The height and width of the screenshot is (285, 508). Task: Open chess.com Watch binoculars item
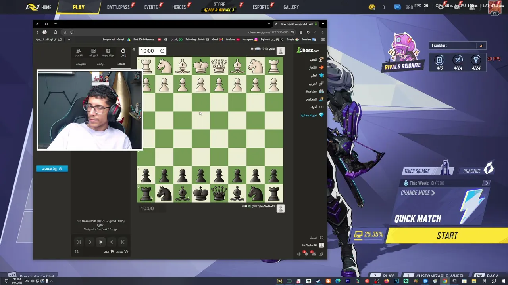coord(315,91)
